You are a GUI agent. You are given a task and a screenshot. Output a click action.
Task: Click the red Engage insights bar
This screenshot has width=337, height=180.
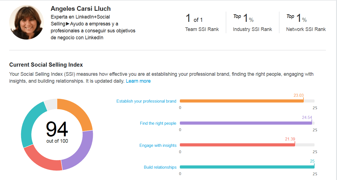[237, 145]
